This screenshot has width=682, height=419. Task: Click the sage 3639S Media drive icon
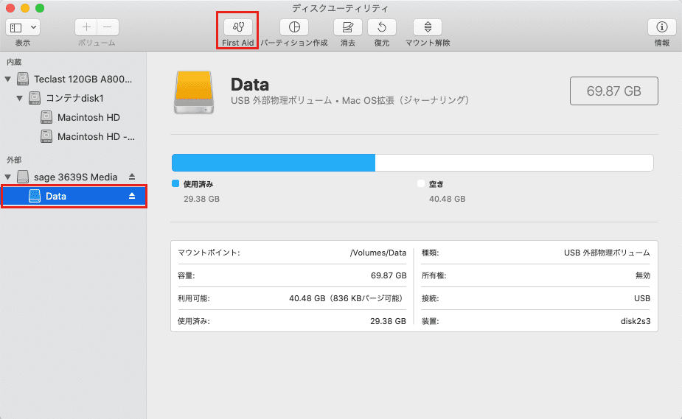click(23, 177)
